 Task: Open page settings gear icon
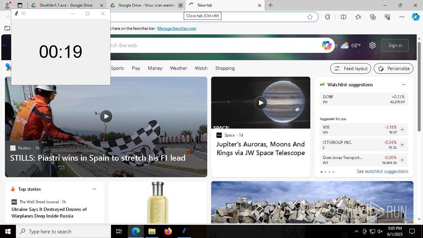pyautogui.click(x=372, y=45)
